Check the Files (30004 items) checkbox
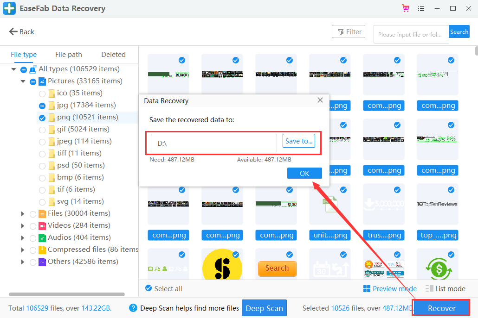This screenshot has width=478, height=318. tap(33, 214)
